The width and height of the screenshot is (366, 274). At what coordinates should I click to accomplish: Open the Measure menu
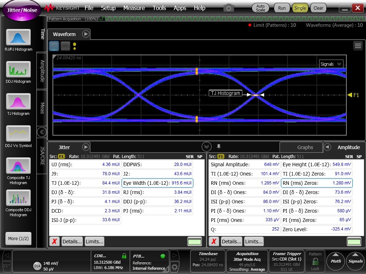coord(134,8)
